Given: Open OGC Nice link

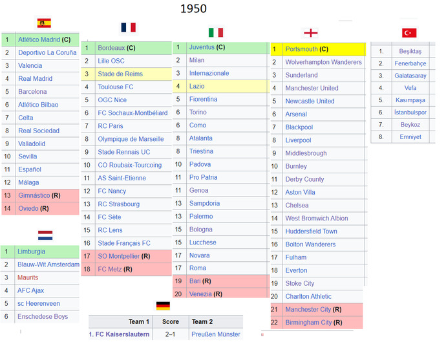Looking at the screenshot, I should pos(112,100).
